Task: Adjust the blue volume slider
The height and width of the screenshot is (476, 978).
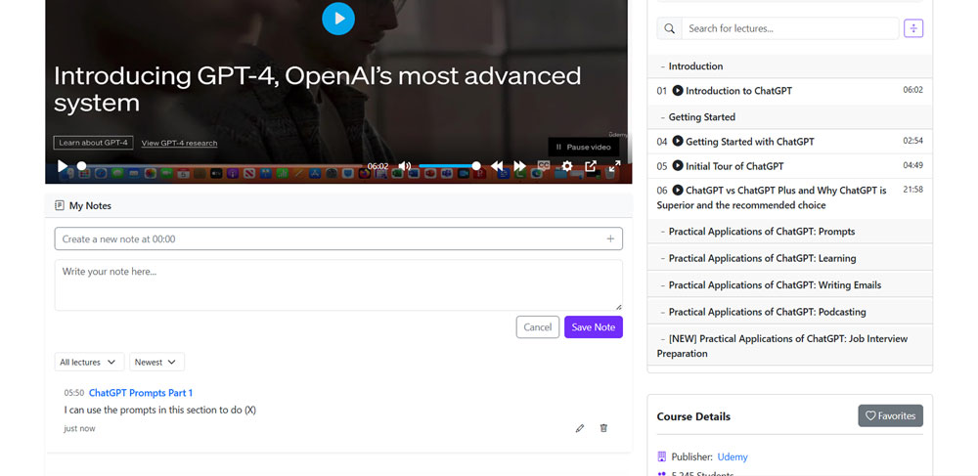Action: (449, 166)
